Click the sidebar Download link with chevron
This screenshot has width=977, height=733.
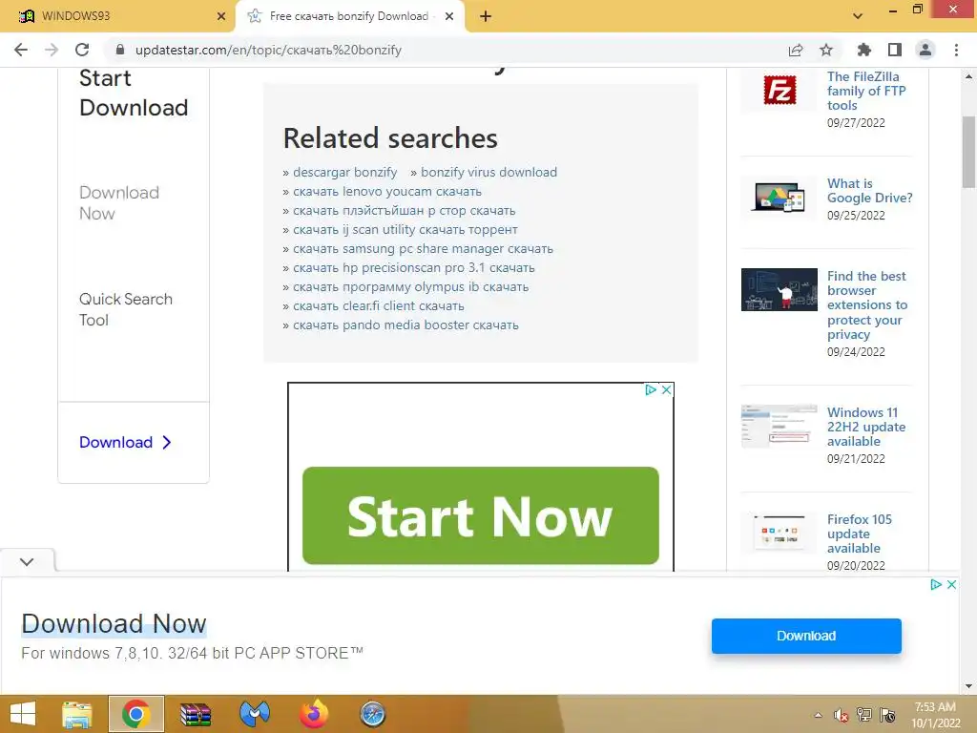(x=125, y=442)
